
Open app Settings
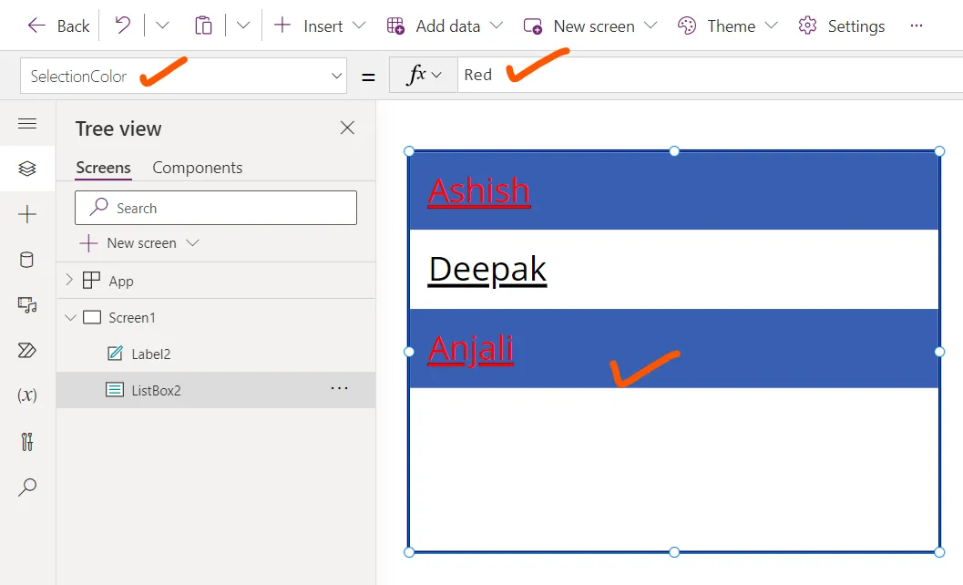[x=840, y=26]
